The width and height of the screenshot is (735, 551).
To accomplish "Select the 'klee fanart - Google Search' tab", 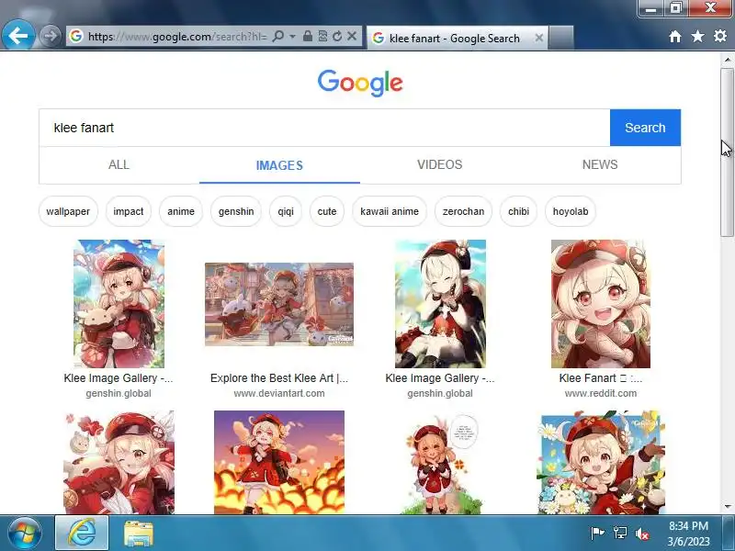I will [x=457, y=38].
